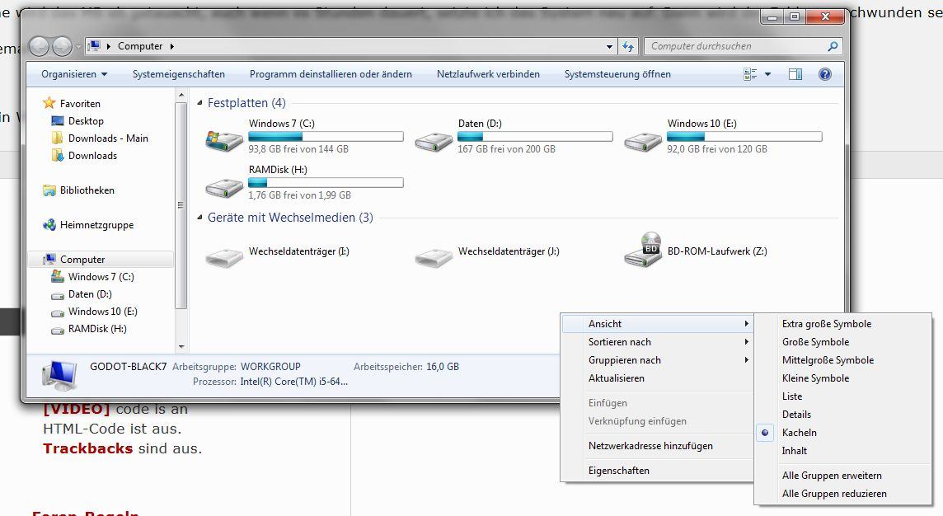The width and height of the screenshot is (943, 516).
Task: Refresh the address bar location
Action: coord(628,46)
